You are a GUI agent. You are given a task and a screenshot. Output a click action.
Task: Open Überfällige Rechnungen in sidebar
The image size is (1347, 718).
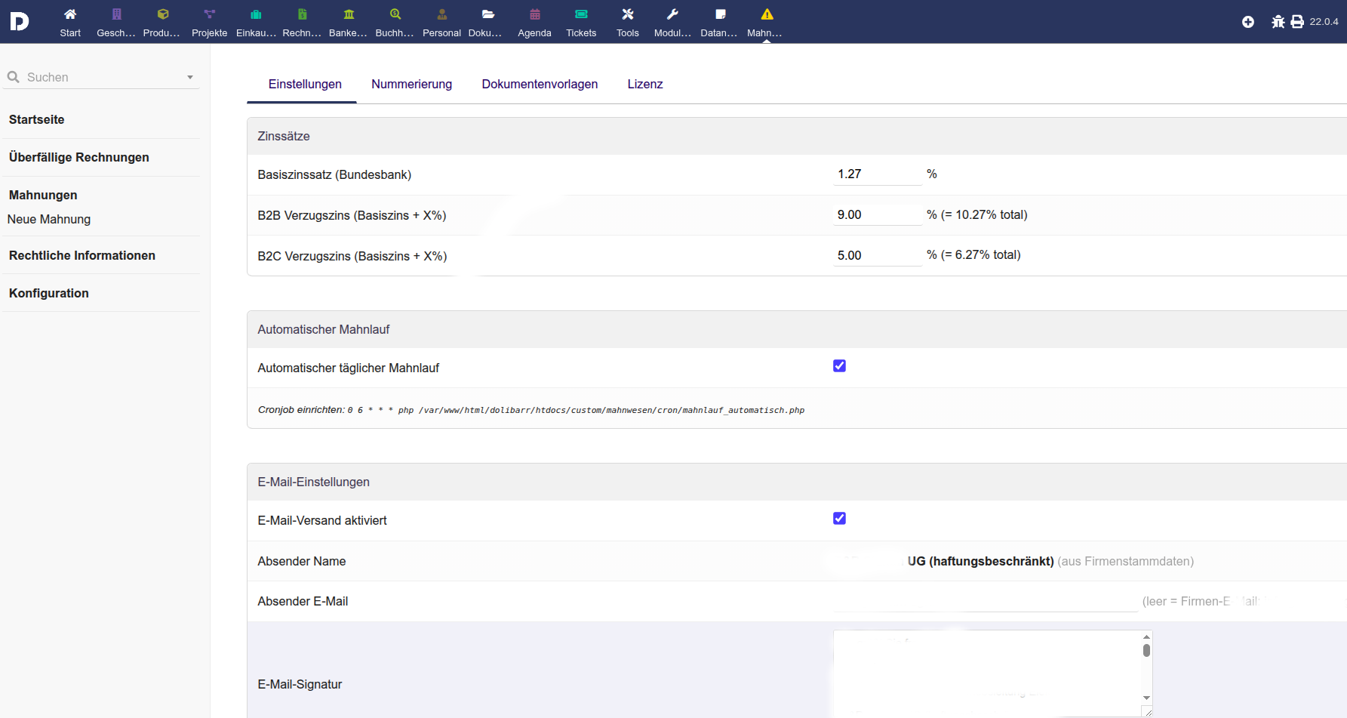coord(79,157)
